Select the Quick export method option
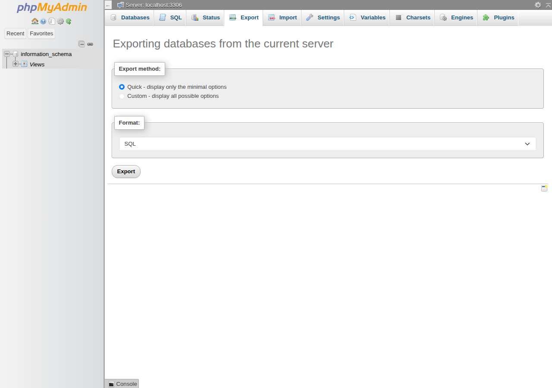Image resolution: width=552 pixels, height=388 pixels. tap(122, 87)
